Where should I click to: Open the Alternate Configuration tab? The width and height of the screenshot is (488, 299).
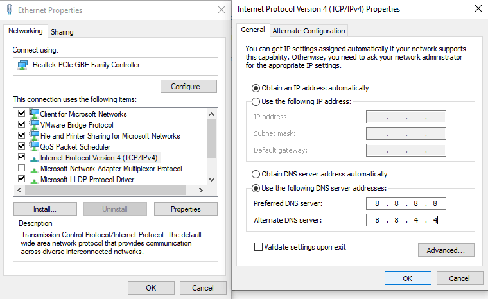click(309, 30)
